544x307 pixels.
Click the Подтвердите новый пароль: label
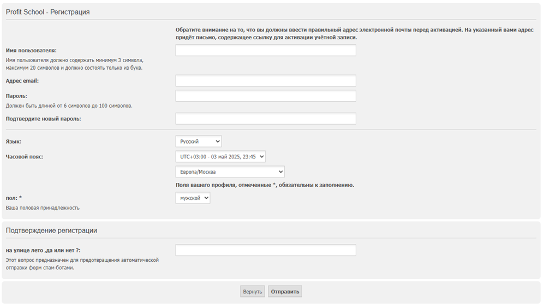click(x=43, y=119)
